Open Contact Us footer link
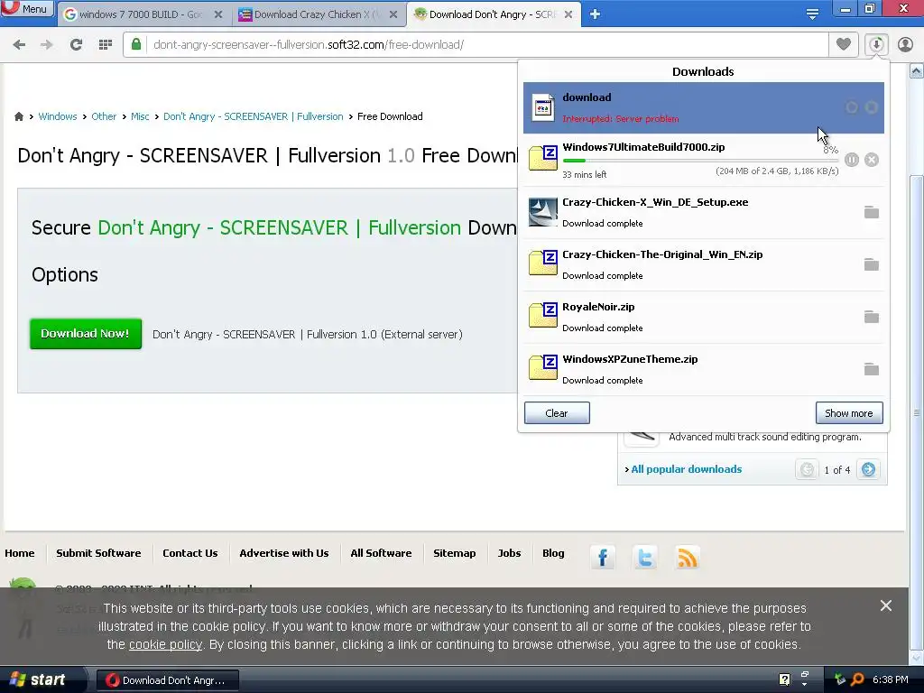The width and height of the screenshot is (924, 693). click(190, 553)
